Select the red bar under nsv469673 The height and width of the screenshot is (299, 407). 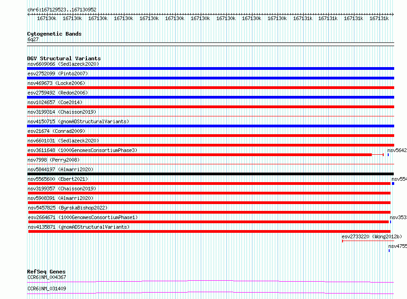pos(210,88)
